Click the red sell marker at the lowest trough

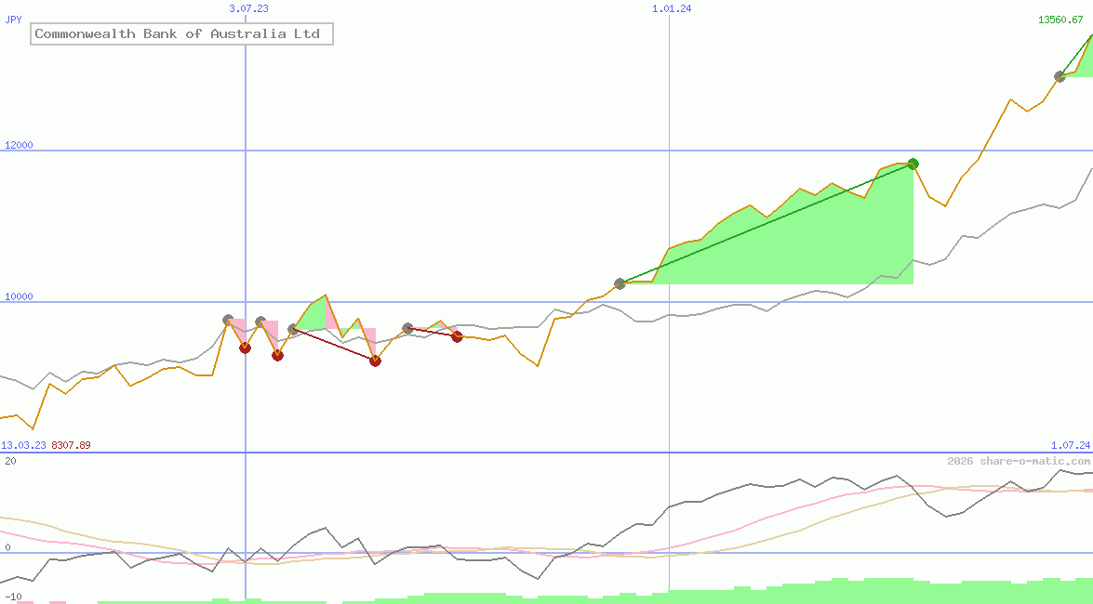coord(375,361)
